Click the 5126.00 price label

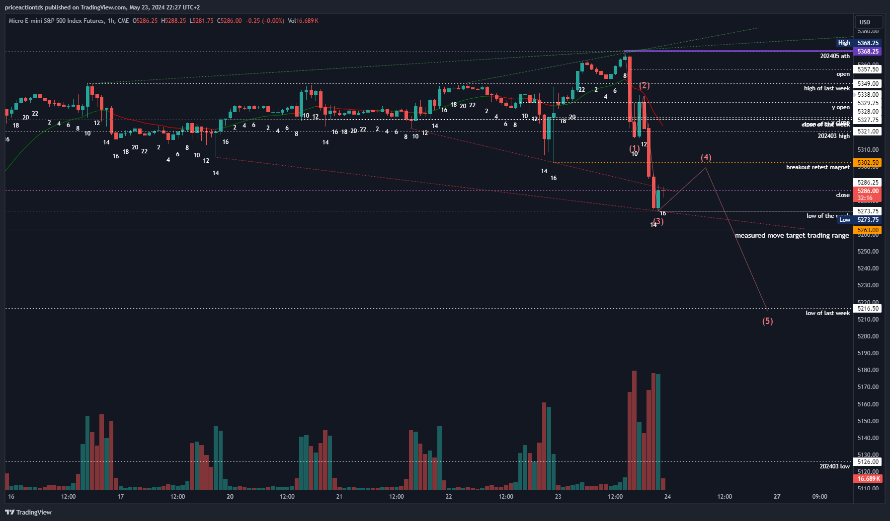point(868,462)
